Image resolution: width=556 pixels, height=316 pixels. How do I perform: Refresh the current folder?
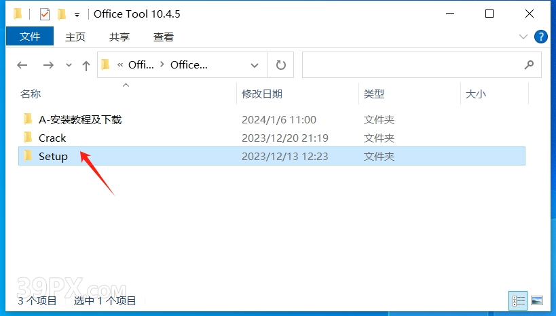pyautogui.click(x=280, y=65)
